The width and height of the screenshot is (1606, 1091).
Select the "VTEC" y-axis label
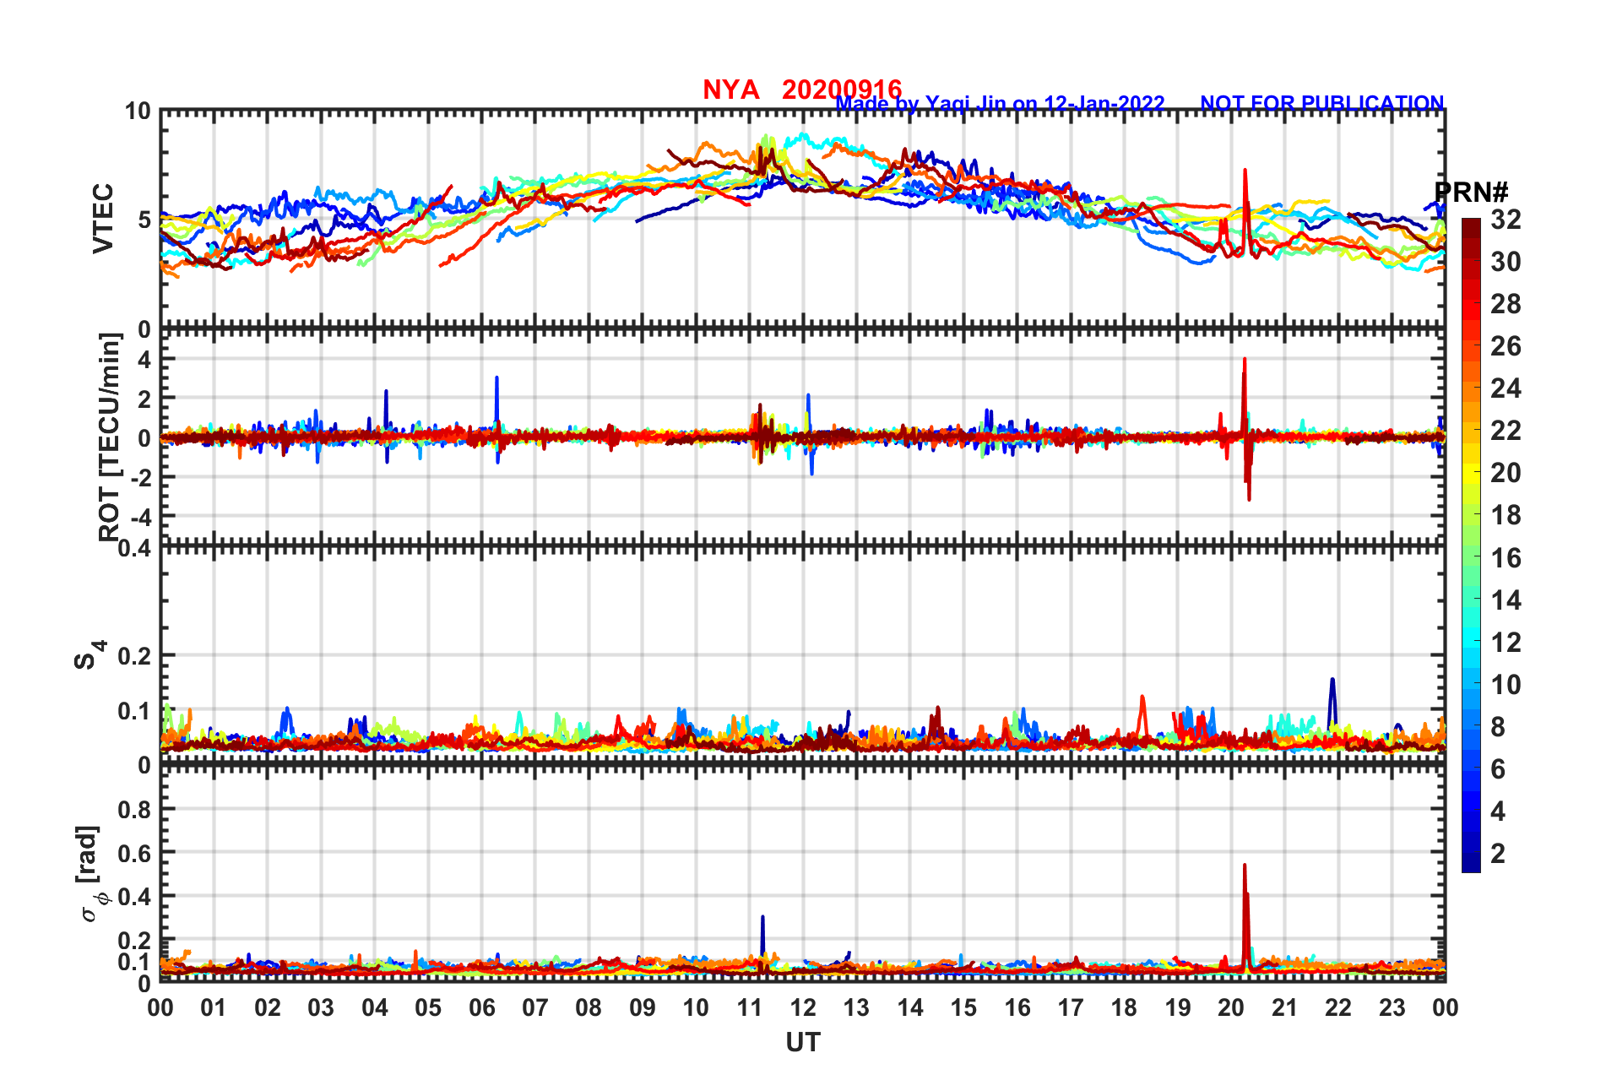tap(103, 218)
